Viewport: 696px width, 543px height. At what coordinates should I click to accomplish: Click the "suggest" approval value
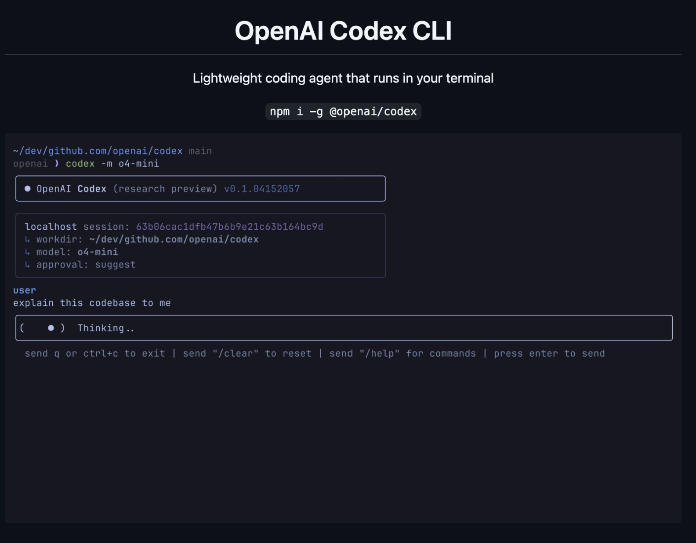[x=116, y=265]
